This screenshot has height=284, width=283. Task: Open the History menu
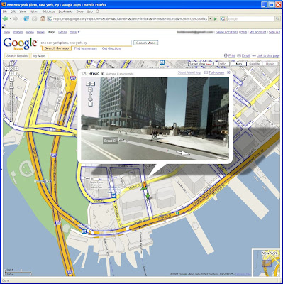pos(34,11)
